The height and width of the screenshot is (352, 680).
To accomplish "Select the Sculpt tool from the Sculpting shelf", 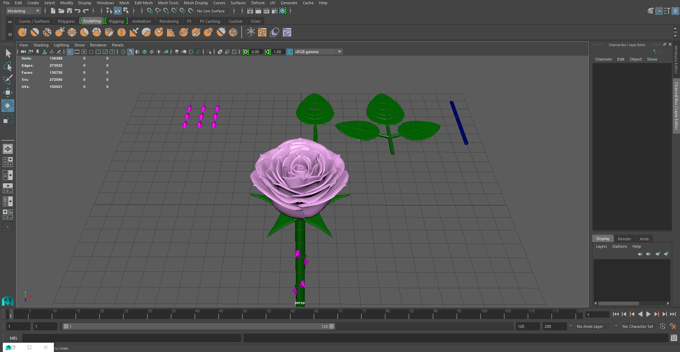I will tap(22, 32).
